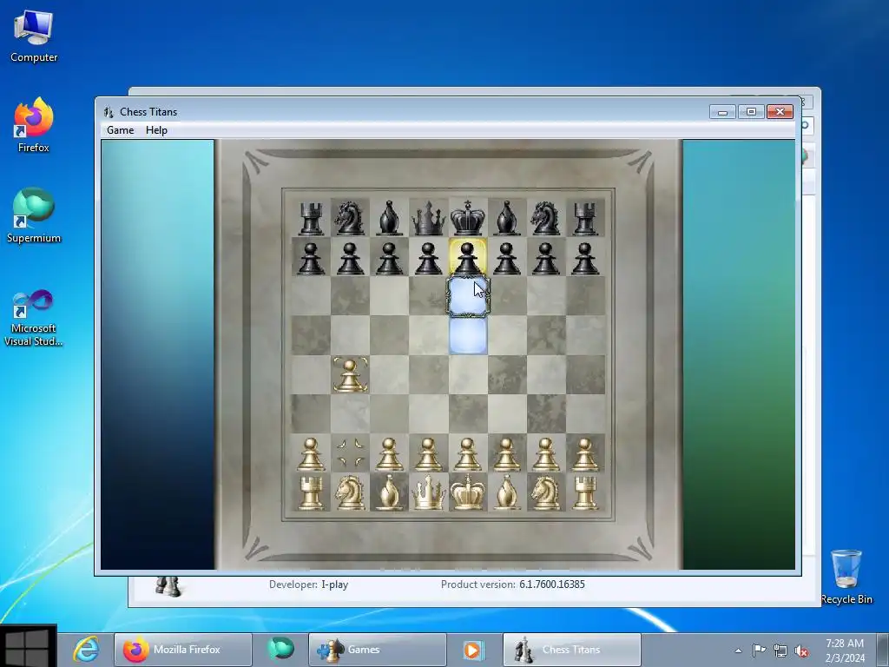
Task: Select white knight beside the left rook
Action: click(x=350, y=492)
